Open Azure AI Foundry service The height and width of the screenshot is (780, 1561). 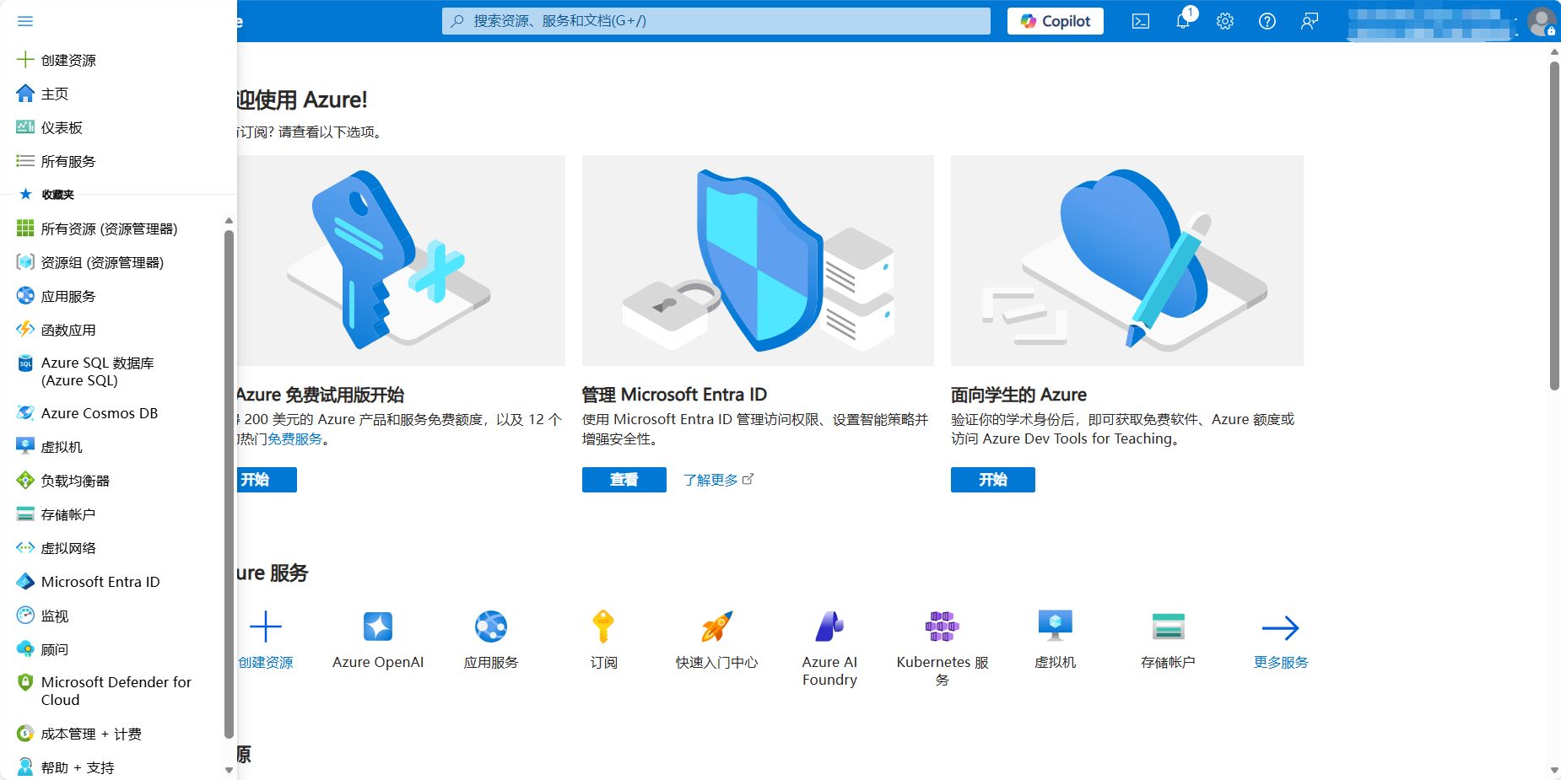(x=829, y=627)
